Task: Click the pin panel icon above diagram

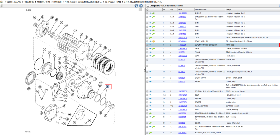Action: click(x=1, y=6)
